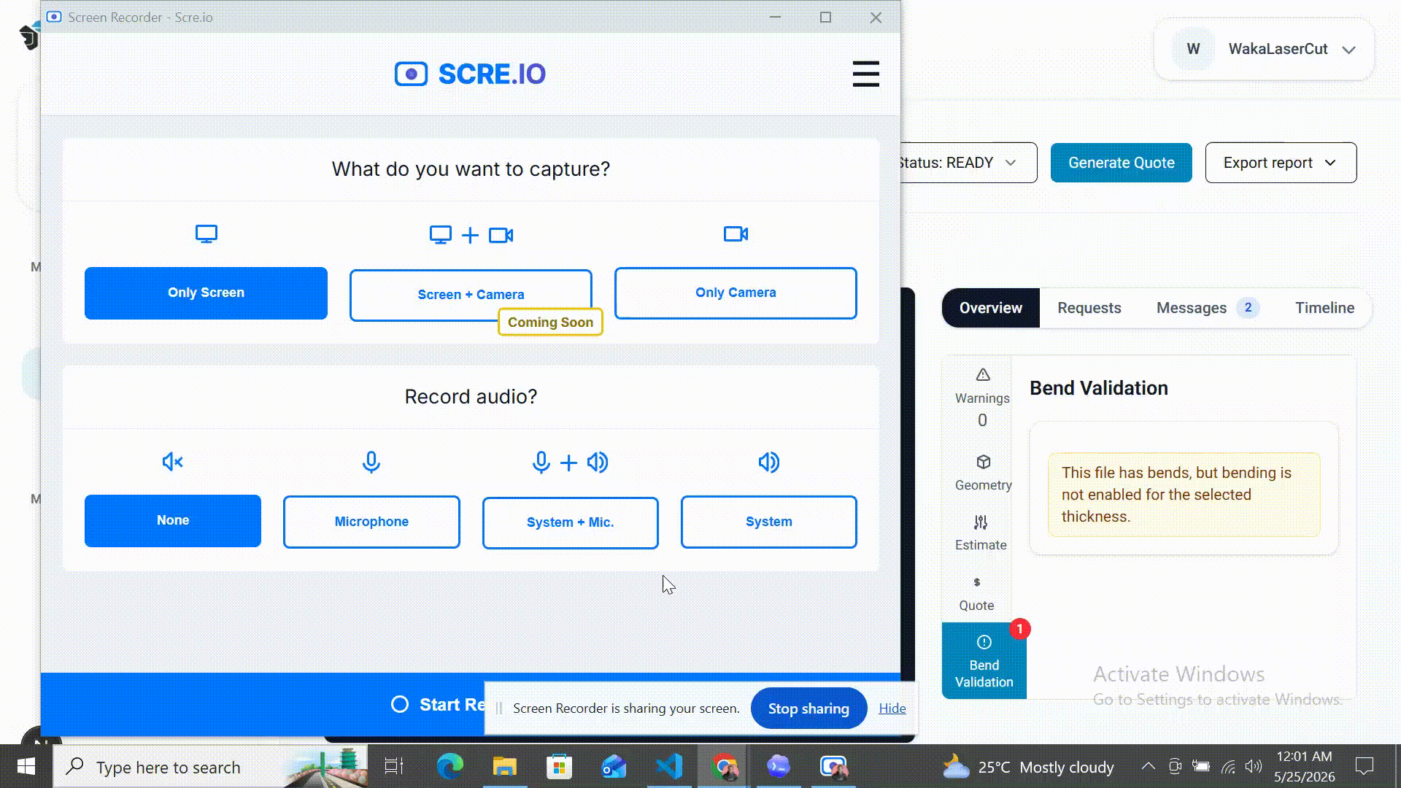Click Generate Quote button
Image resolution: width=1401 pixels, height=788 pixels.
(1122, 163)
